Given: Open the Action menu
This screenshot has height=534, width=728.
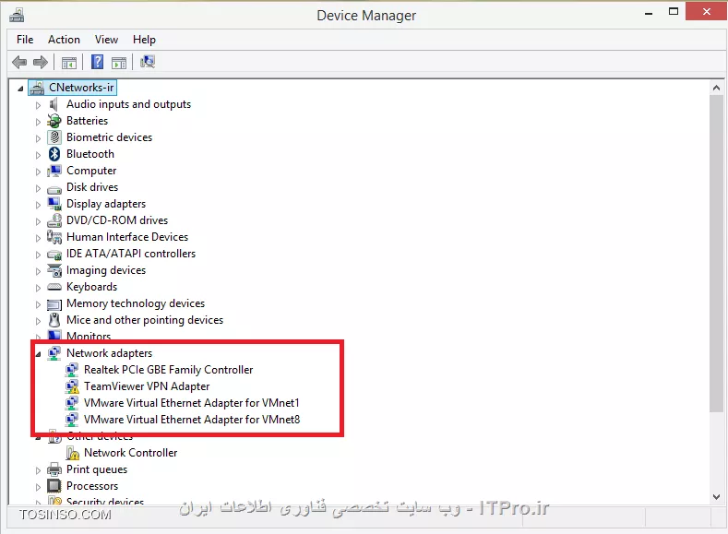Looking at the screenshot, I should [64, 40].
